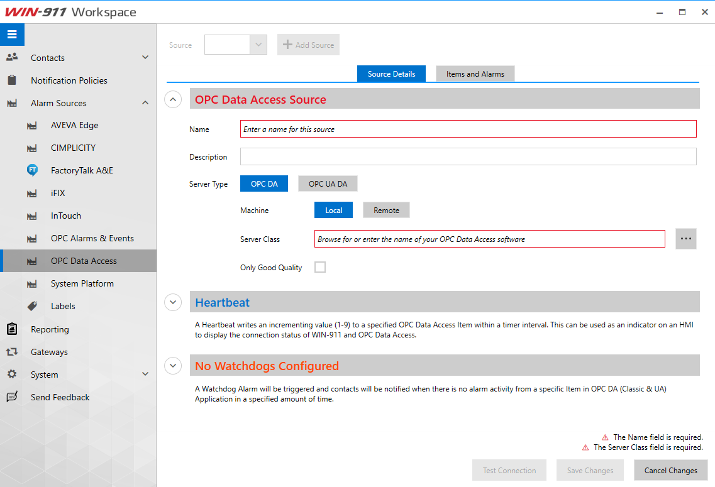
Task: Click the Alarm Sources factory icon
Action: [12, 104]
